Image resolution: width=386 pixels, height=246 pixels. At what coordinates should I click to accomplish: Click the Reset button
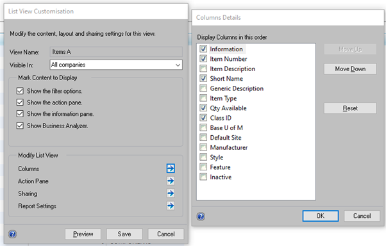pyautogui.click(x=350, y=108)
